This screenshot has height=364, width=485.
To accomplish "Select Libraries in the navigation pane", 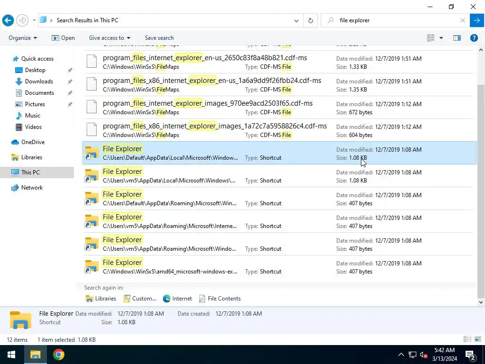I will point(31,157).
